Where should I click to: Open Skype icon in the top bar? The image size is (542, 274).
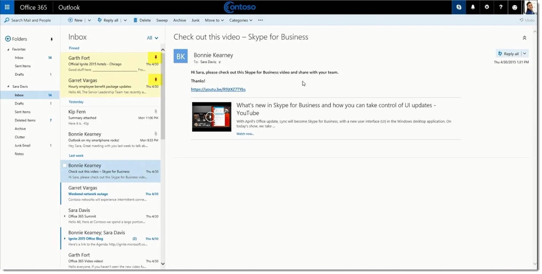click(x=459, y=7)
